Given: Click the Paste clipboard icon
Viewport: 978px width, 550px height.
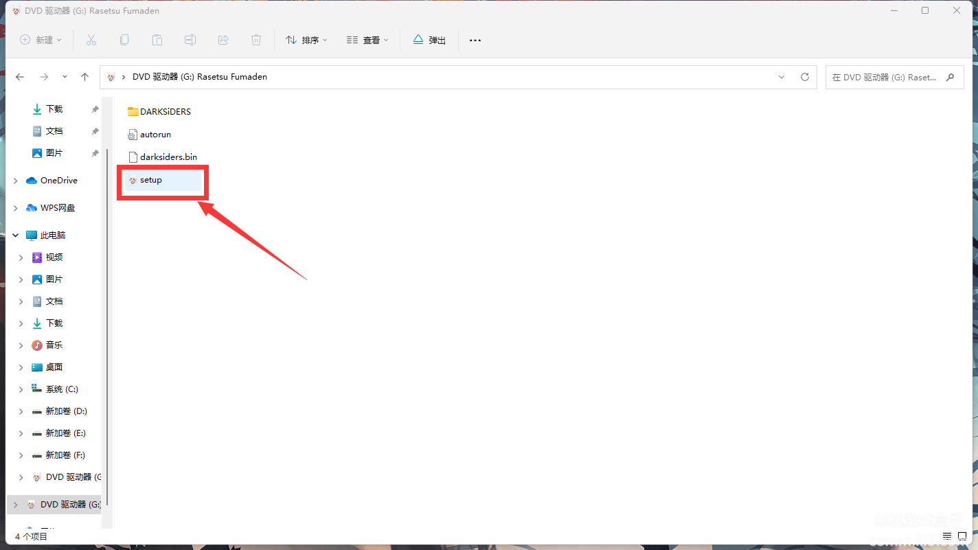Looking at the screenshot, I should tap(157, 40).
